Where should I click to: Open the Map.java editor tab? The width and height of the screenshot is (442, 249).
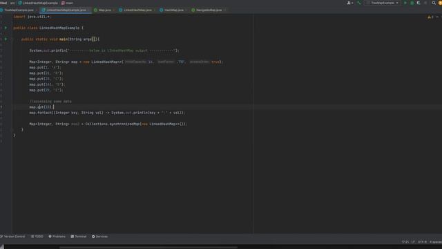pyautogui.click(x=104, y=10)
